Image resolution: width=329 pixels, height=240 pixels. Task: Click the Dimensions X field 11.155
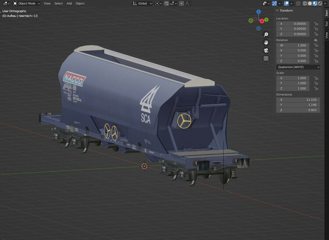(x=298, y=100)
